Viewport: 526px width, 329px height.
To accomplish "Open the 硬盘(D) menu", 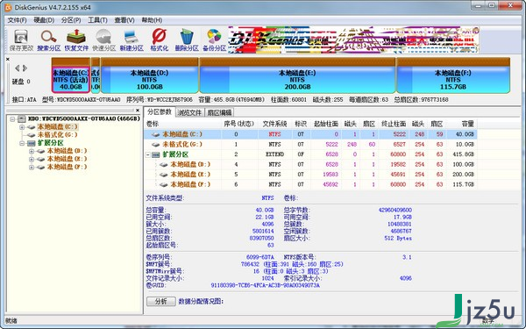I will (44, 20).
